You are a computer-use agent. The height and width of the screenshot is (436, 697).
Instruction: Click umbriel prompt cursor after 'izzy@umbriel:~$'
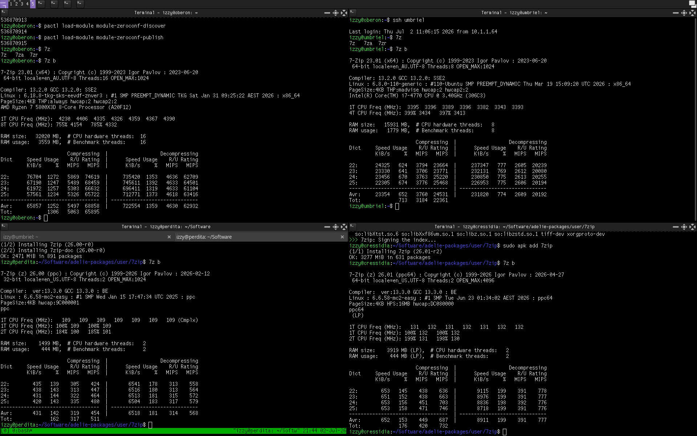click(397, 206)
